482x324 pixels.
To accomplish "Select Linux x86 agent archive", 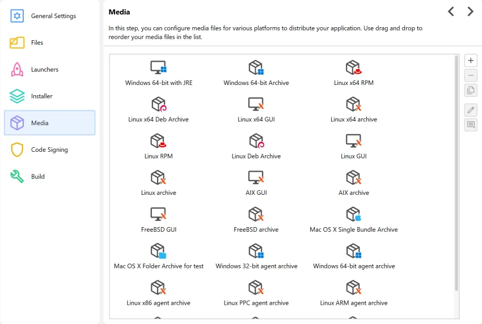I will pos(159,293).
